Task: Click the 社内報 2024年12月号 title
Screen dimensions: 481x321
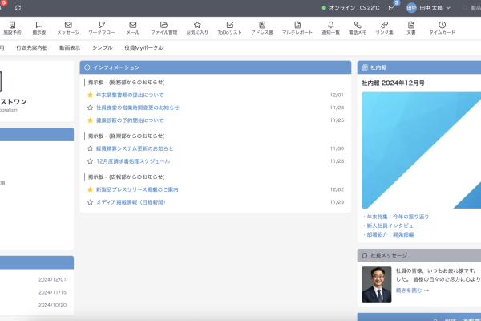Action: pos(393,83)
